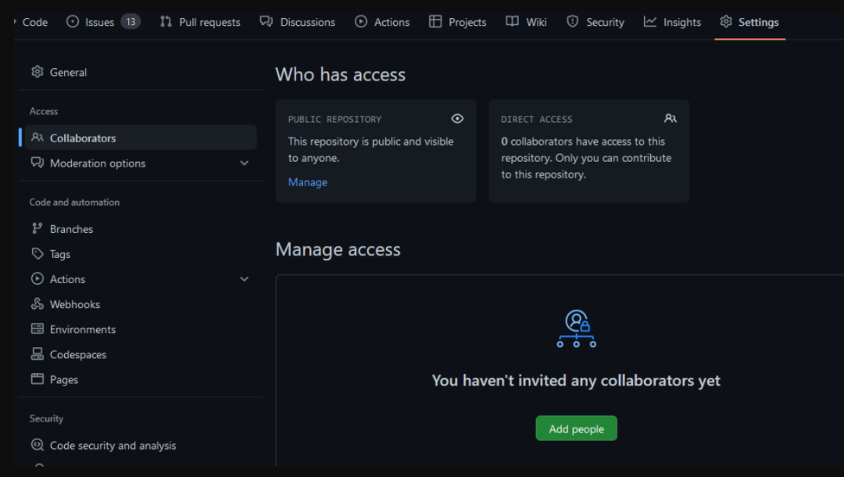Image resolution: width=844 pixels, height=477 pixels.
Task: Click the collaborators lock illustration icon
Action: point(577,328)
